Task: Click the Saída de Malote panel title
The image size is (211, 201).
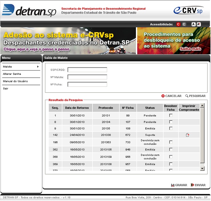Action: coord(56,58)
